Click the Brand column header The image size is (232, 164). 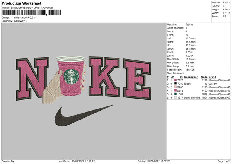(x=213, y=77)
